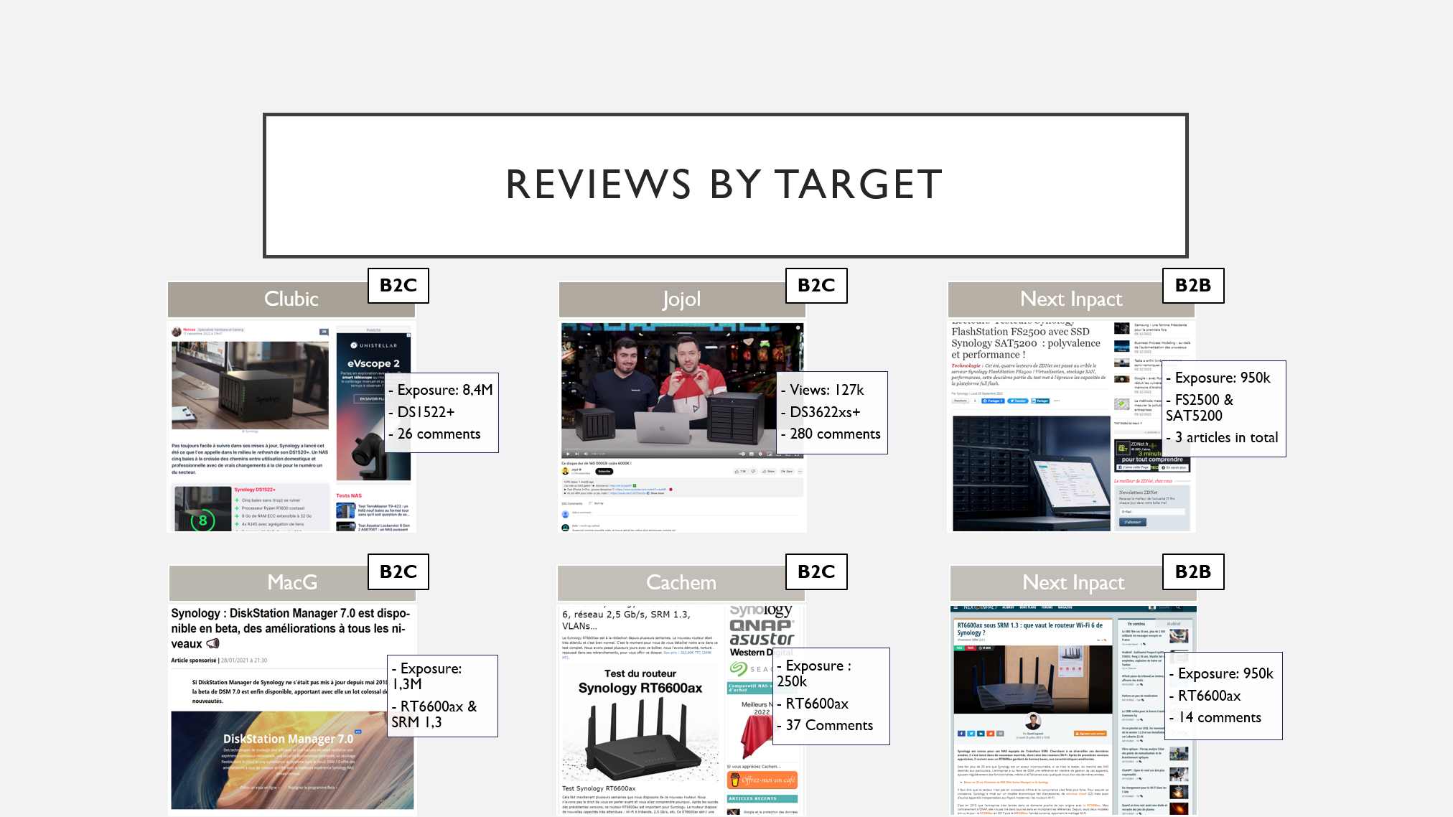1453x817 pixels.
Task: Click the green score 8 circle in Clubic review
Action: tap(203, 520)
